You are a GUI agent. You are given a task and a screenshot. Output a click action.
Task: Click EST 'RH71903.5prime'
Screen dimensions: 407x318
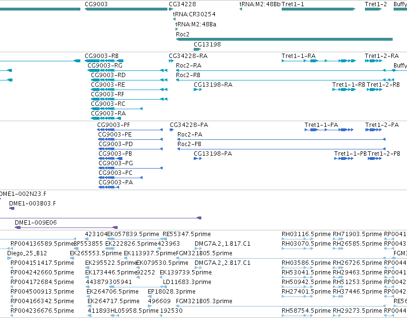pyautogui.click(x=357, y=234)
